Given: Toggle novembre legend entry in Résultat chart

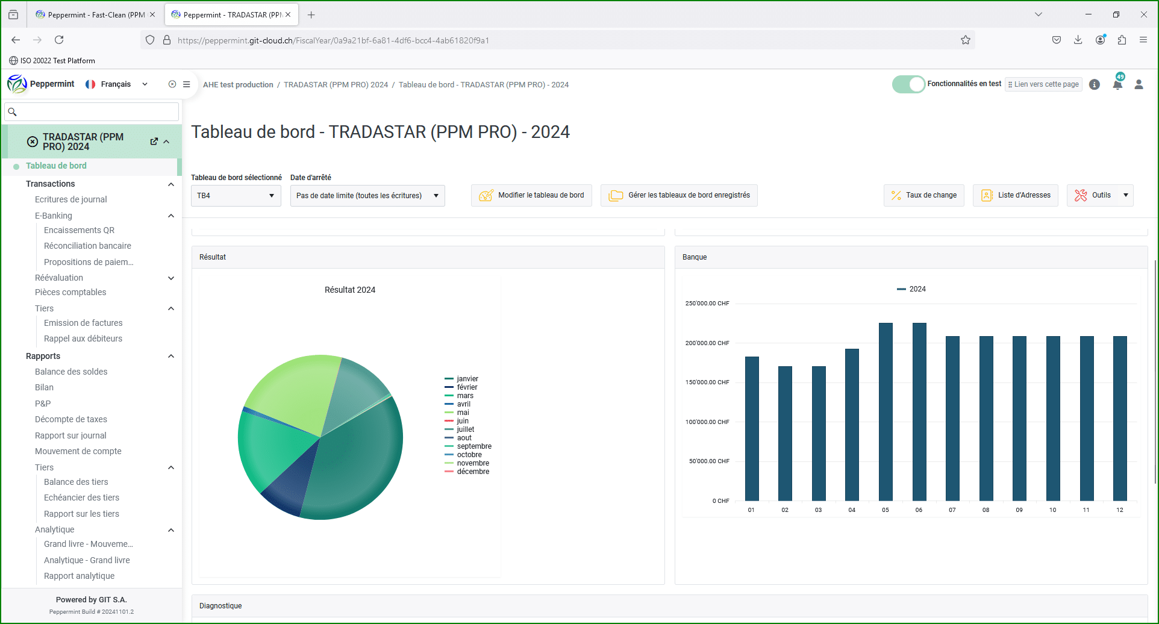Looking at the screenshot, I should [467, 463].
